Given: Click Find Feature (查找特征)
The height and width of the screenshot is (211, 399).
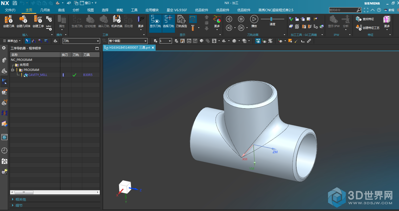Looking at the screenshot, I should point(365,19).
